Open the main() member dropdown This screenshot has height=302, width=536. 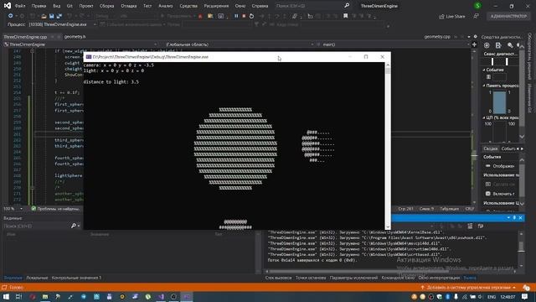click(x=393, y=44)
